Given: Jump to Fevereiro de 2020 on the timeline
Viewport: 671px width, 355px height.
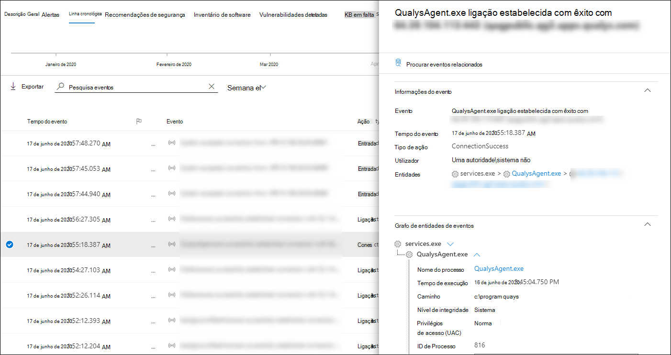Looking at the screenshot, I should click(x=174, y=64).
